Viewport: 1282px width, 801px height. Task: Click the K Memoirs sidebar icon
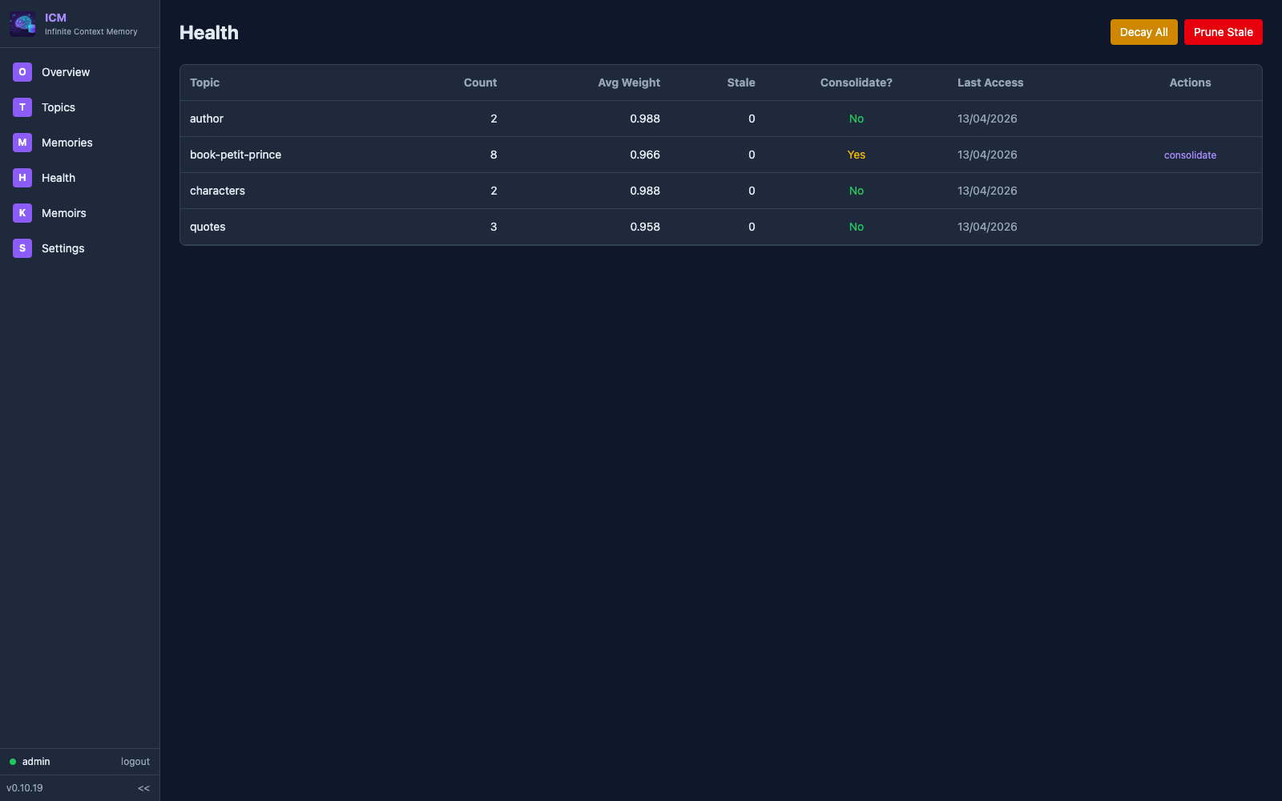(x=22, y=212)
